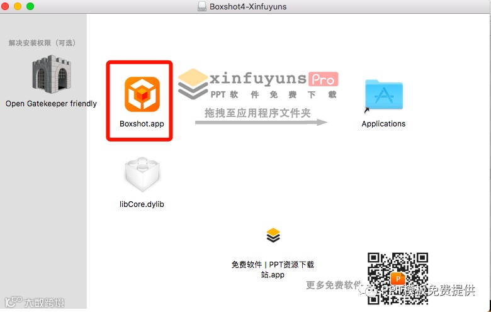Select the libCore.dylib brick icon
491x312 pixels.
point(142,174)
